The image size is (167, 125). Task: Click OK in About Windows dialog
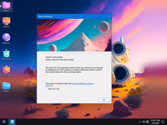(x=104, y=100)
